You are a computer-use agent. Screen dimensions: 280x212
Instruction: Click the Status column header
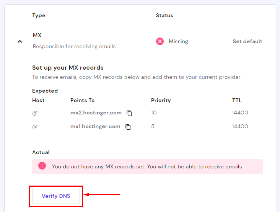coord(164,16)
